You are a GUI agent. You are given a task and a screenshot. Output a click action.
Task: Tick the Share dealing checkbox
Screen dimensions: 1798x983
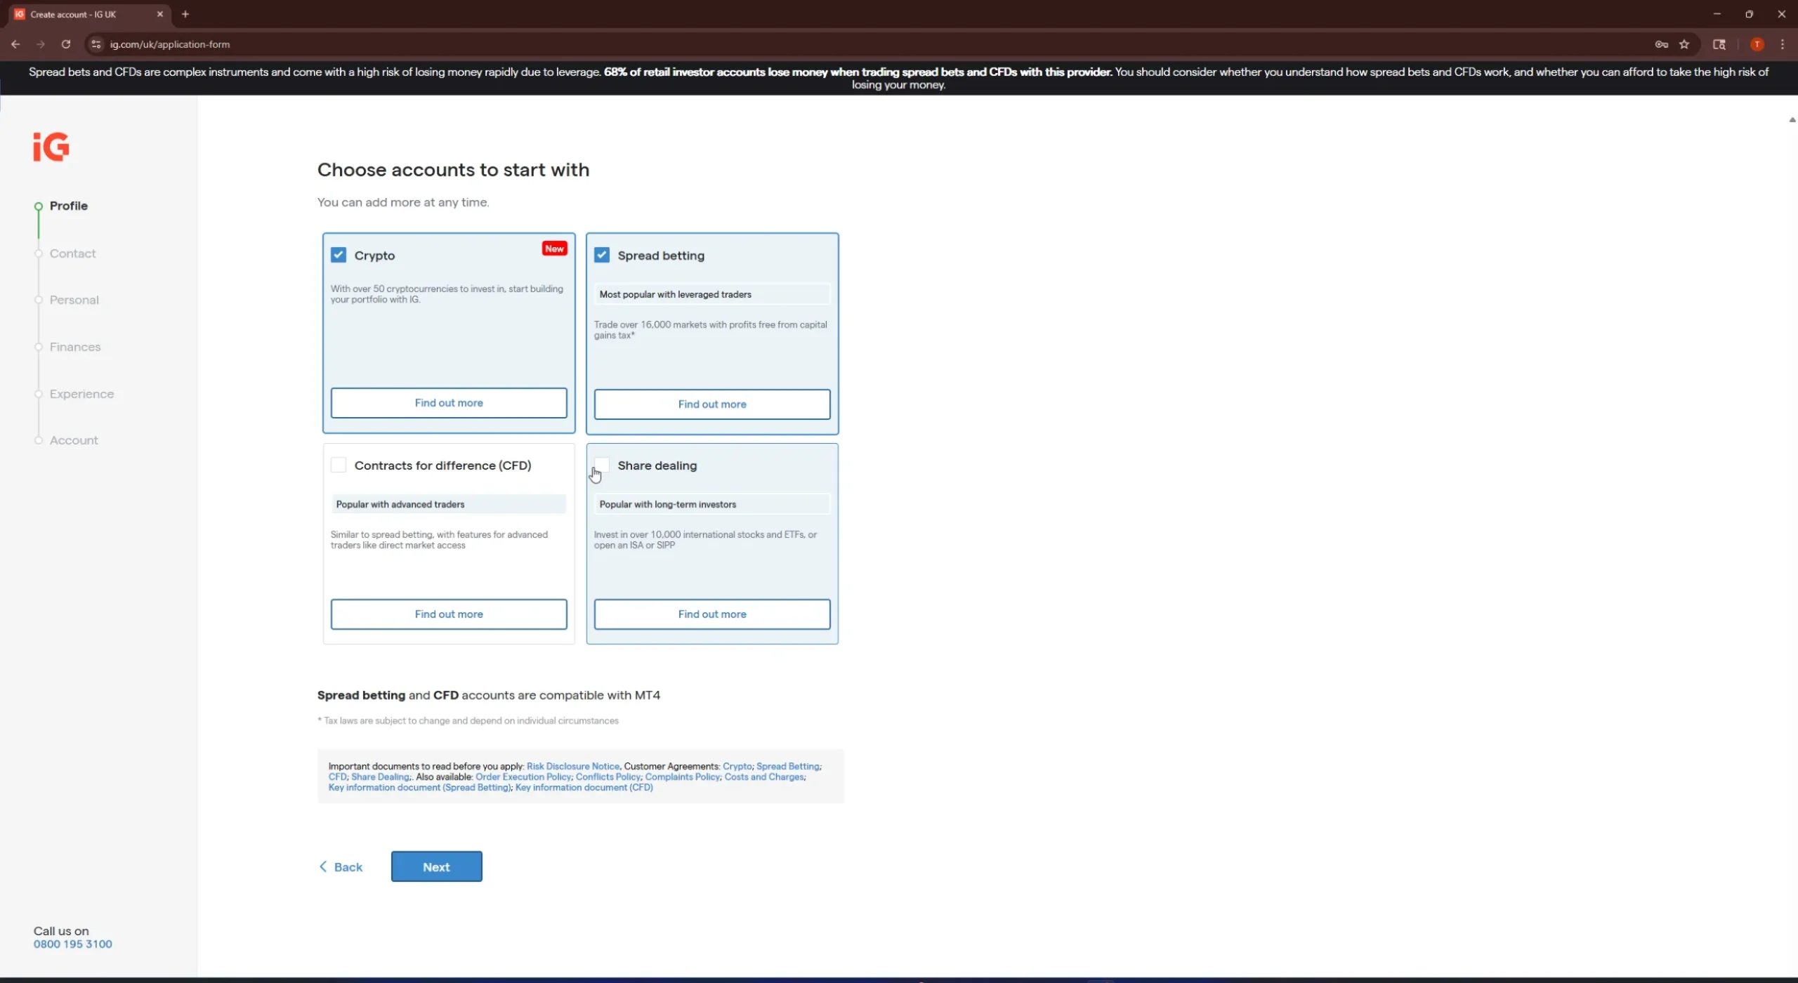click(x=602, y=463)
